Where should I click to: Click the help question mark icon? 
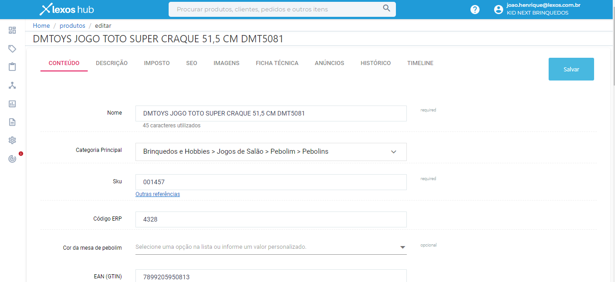point(475,9)
